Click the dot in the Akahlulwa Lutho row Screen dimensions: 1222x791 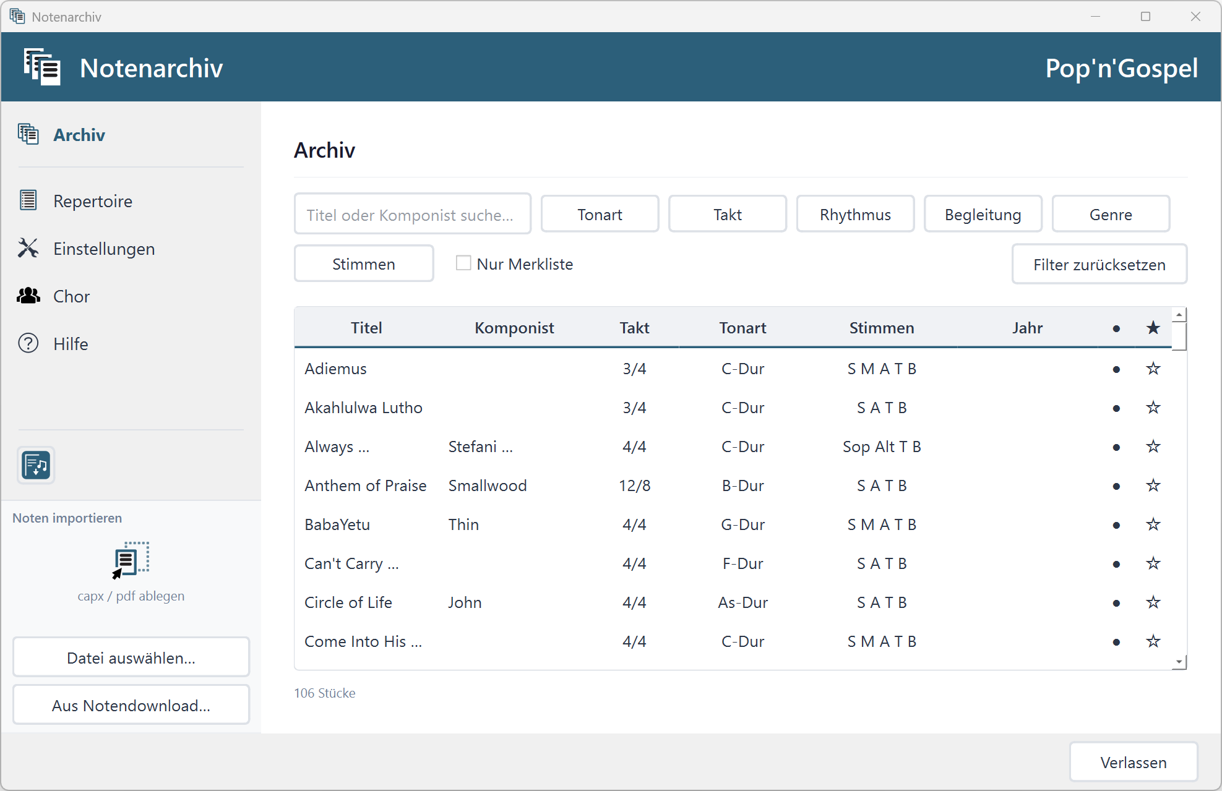1116,408
